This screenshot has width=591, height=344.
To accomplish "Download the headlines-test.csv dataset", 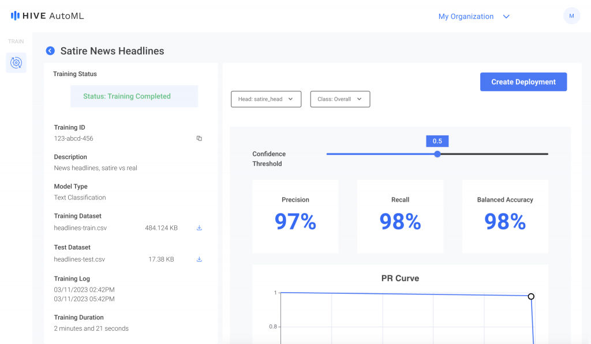I will click(x=199, y=259).
